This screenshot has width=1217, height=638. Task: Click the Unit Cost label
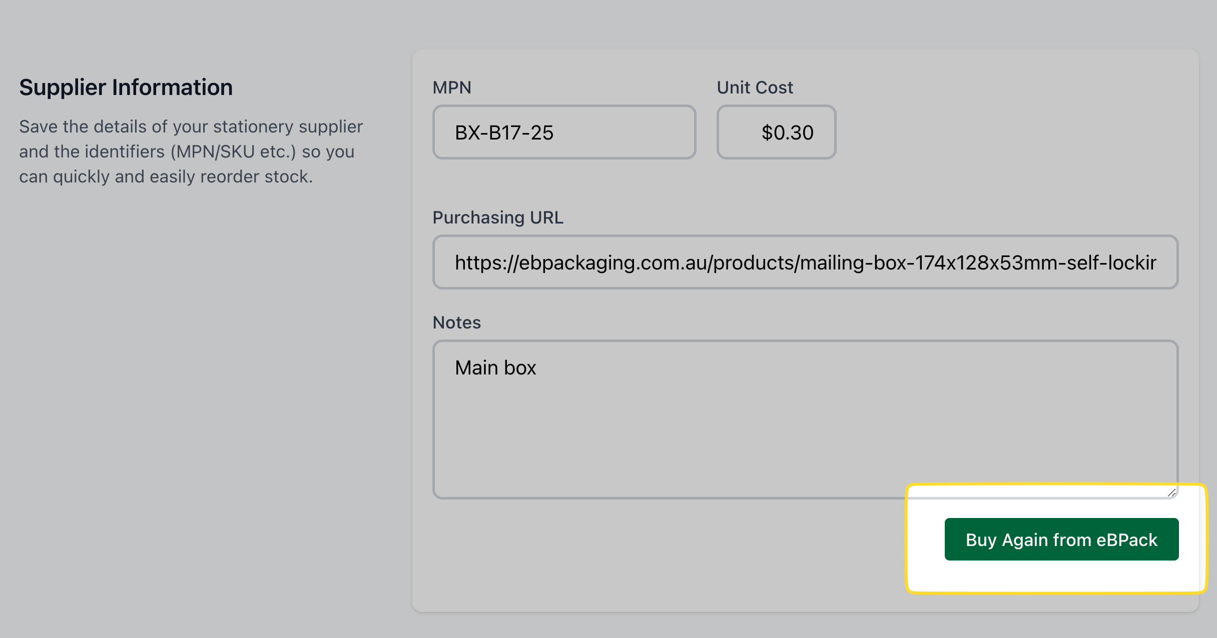tap(754, 87)
